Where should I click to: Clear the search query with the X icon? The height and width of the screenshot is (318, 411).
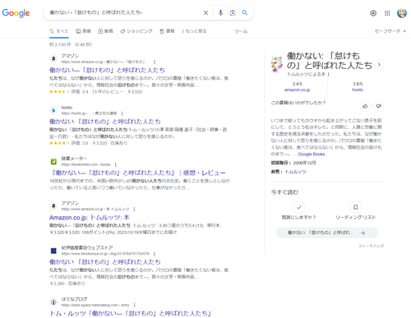205,13
